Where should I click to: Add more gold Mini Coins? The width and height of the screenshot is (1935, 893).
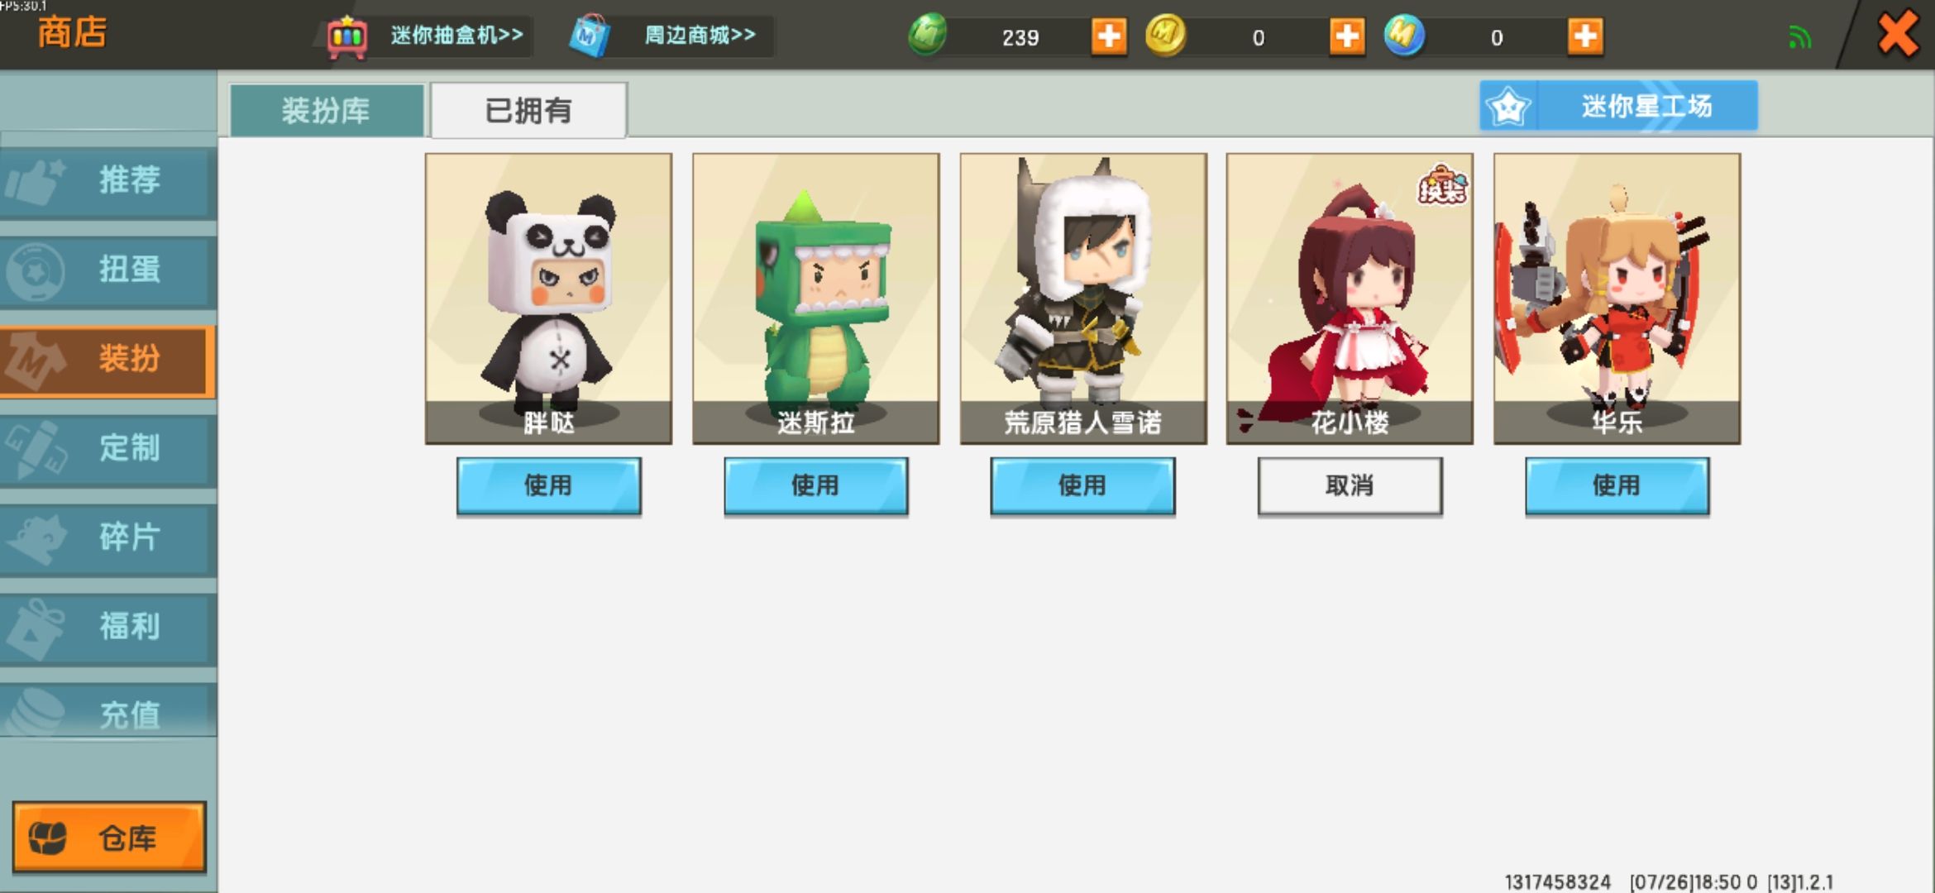1347,36
